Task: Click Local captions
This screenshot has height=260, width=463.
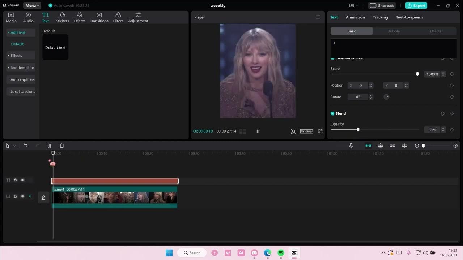Action: (x=21, y=92)
